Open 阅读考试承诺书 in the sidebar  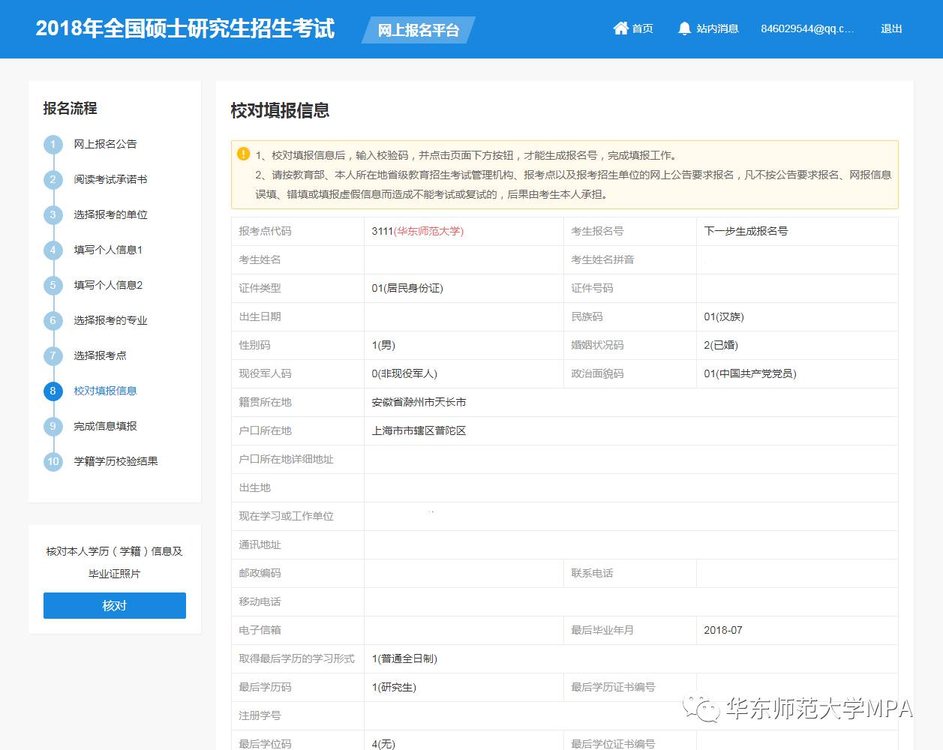pyautogui.click(x=110, y=179)
